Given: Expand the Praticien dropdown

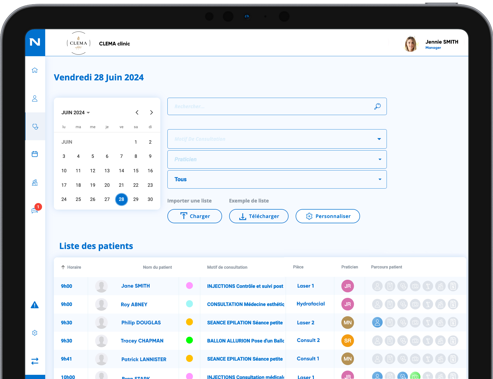Looking at the screenshot, I should pyautogui.click(x=277, y=159).
